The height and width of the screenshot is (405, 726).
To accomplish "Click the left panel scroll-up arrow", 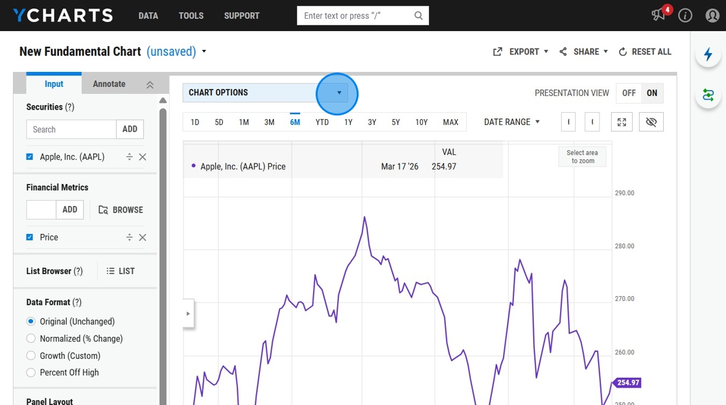I will tap(163, 100).
